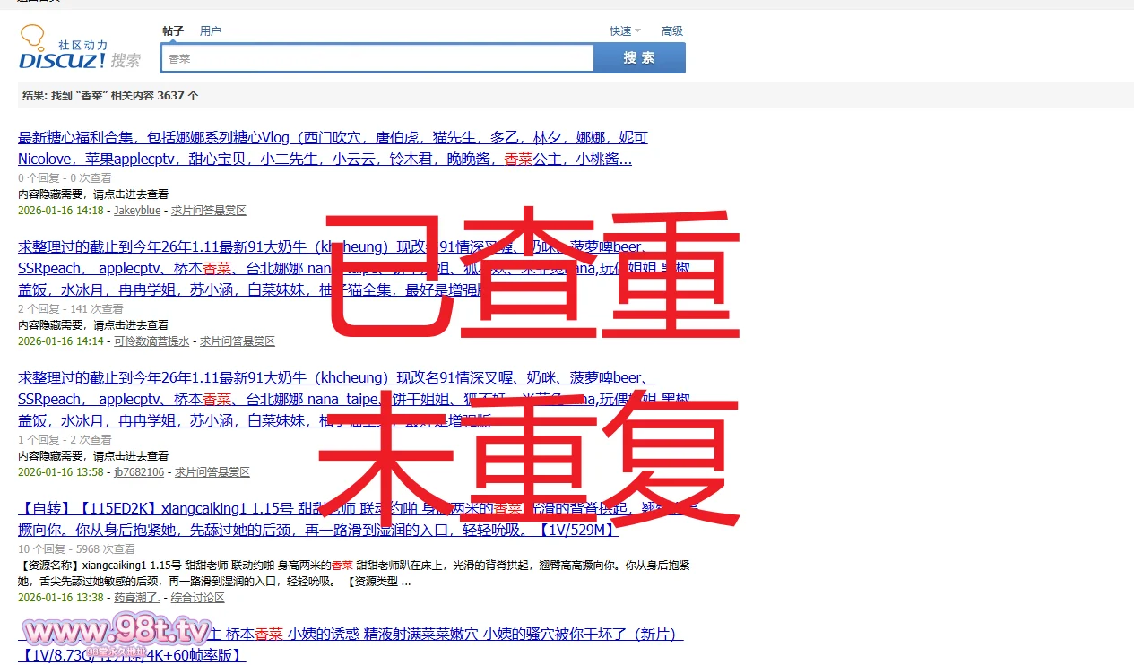Image resolution: width=1134 pixels, height=665 pixels.
Task: Open author profile jb7682106
Action: (x=139, y=472)
